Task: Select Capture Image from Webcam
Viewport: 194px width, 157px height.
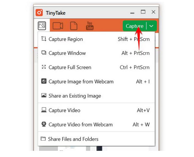Action: (96, 82)
